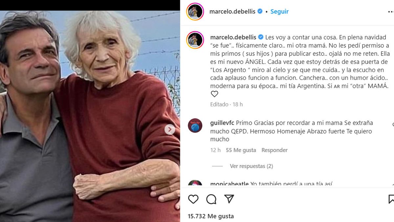Open comments with speech bubble icon
This screenshot has height=222, width=394.
(211, 199)
